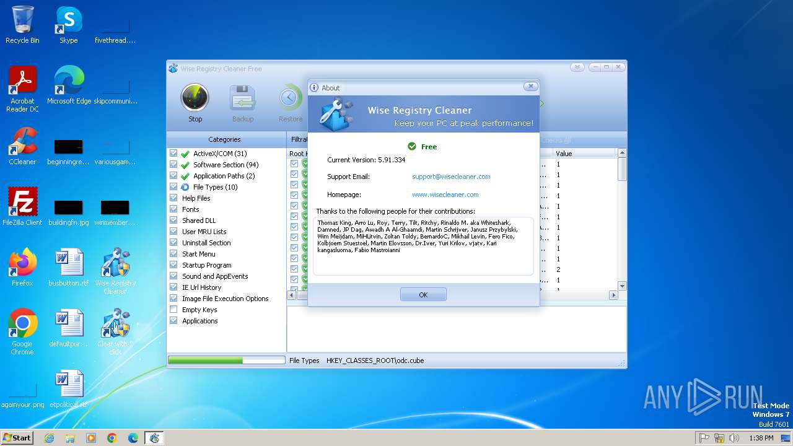
Task: Toggle the Software Section (94) checkbox
Action: pos(173,165)
